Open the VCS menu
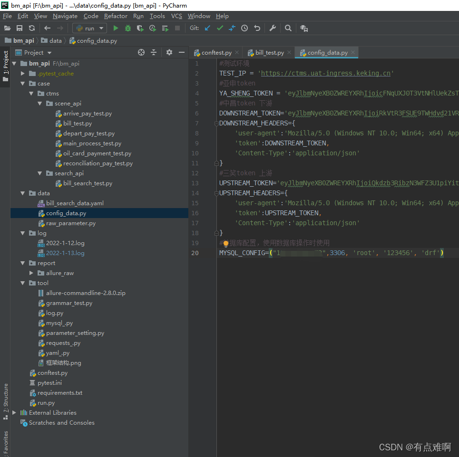 click(176, 16)
